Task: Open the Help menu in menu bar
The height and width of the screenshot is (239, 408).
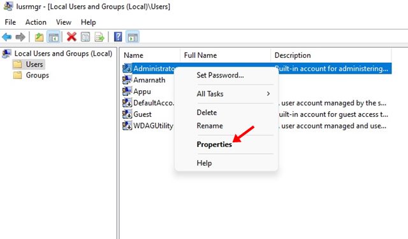Action: click(88, 22)
